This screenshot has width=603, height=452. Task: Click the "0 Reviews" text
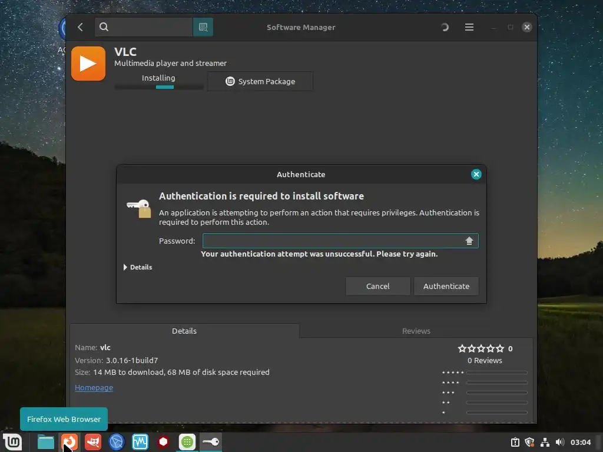pyautogui.click(x=485, y=361)
